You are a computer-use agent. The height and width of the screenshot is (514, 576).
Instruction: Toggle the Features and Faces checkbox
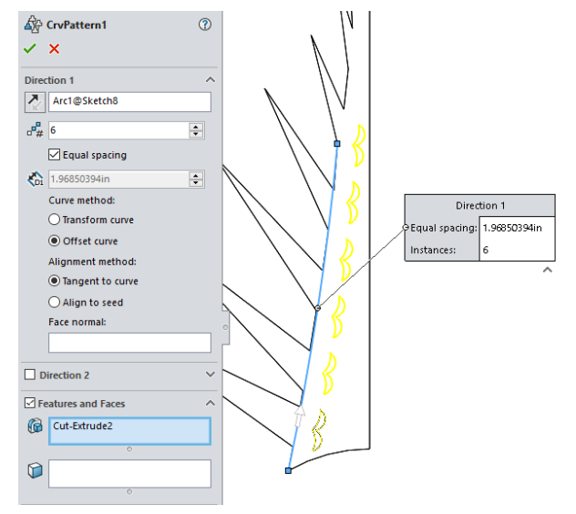point(30,403)
